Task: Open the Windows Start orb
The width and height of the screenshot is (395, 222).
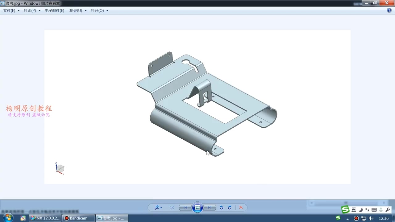Action: click(8, 218)
